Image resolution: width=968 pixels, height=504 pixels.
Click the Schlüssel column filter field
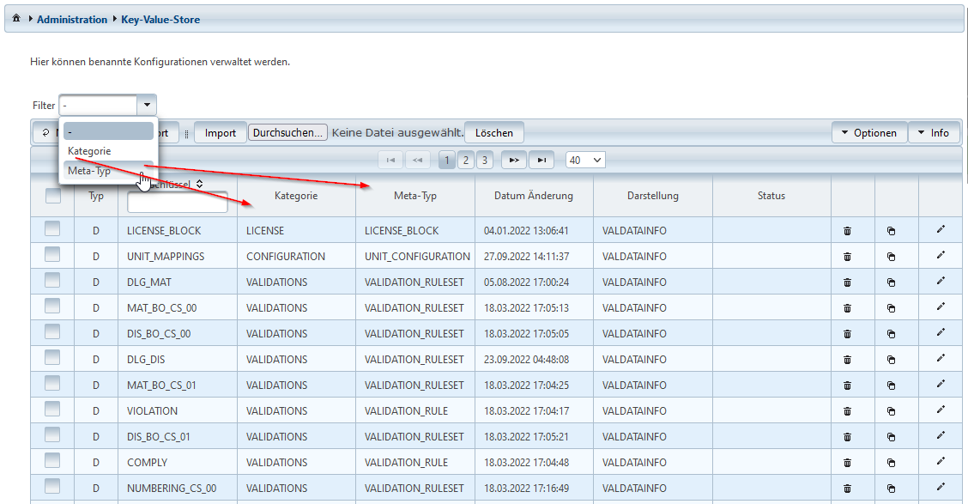click(177, 203)
